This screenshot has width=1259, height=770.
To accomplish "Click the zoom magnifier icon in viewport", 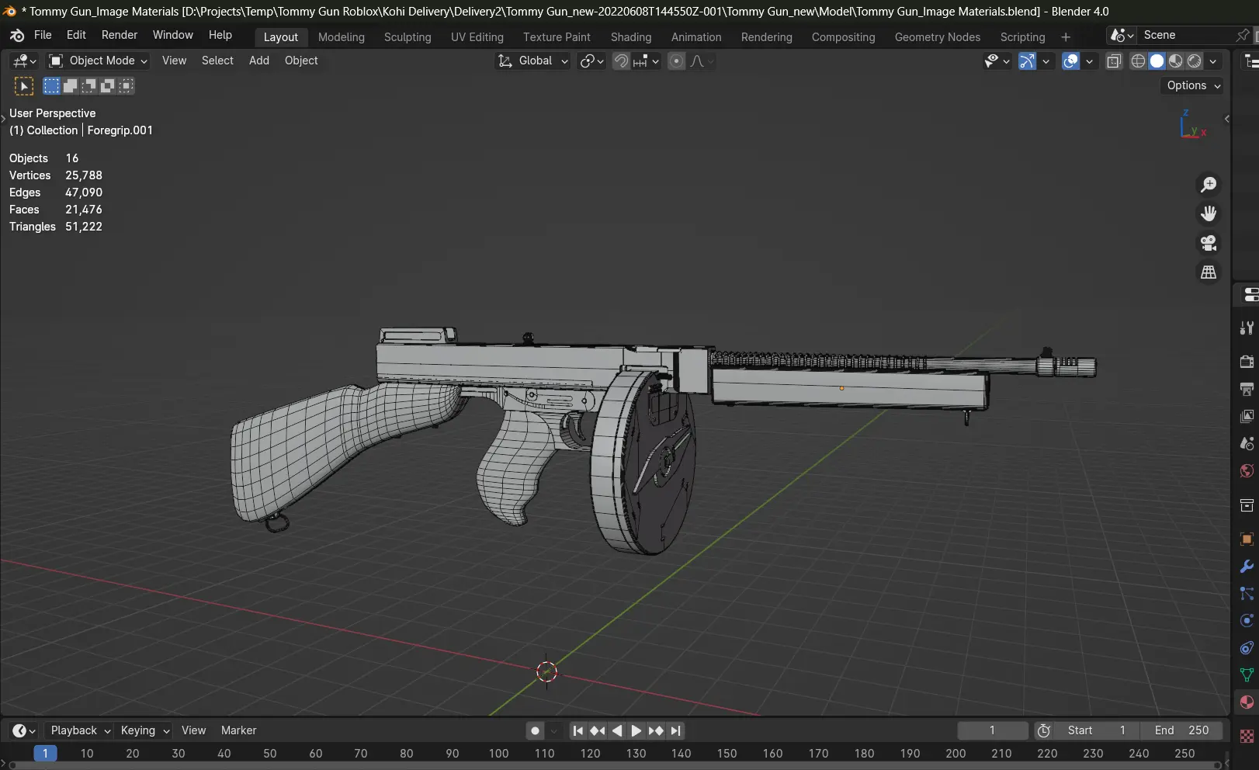I will [1209, 185].
